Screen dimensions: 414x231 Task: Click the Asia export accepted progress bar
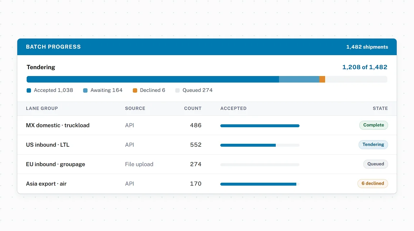[x=260, y=184]
